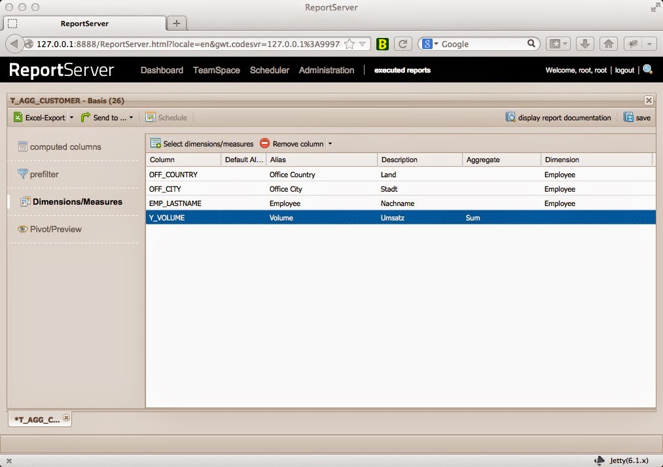
Task: Expand the Send to dropdown arrow
Action: click(x=131, y=118)
